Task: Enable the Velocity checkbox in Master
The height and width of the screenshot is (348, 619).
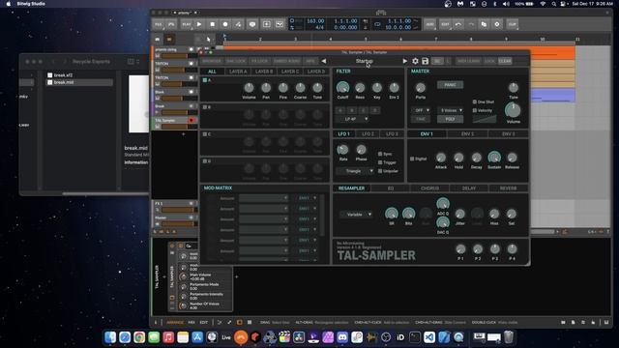Action: (475, 110)
